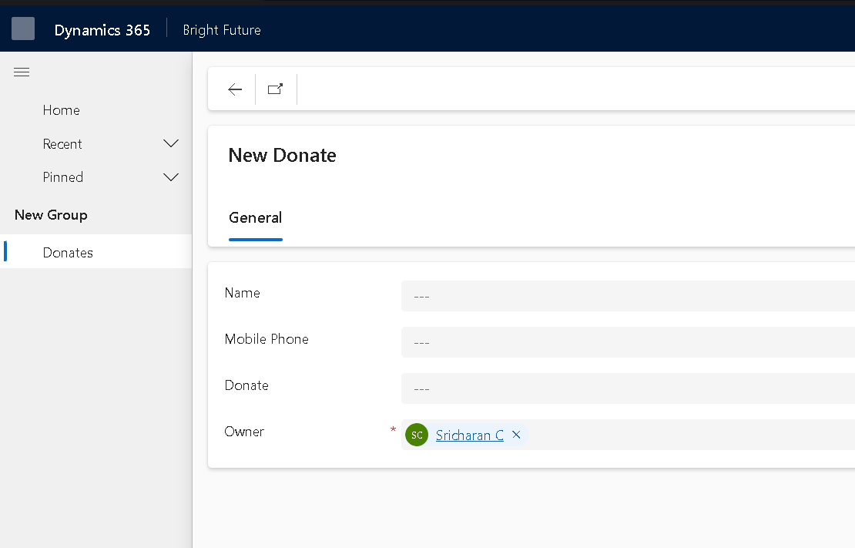Remove Sricharan C from Owner field

[x=516, y=435]
